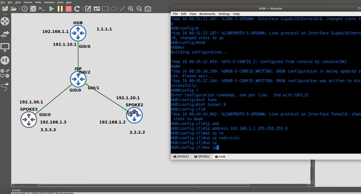
Task: Pause all nodes with yellow suspend button
Action: (60, 9)
